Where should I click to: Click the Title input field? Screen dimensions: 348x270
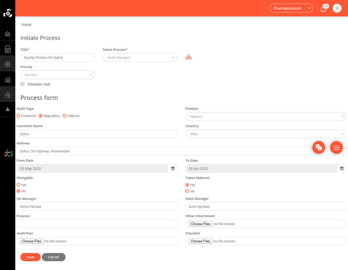click(x=58, y=58)
